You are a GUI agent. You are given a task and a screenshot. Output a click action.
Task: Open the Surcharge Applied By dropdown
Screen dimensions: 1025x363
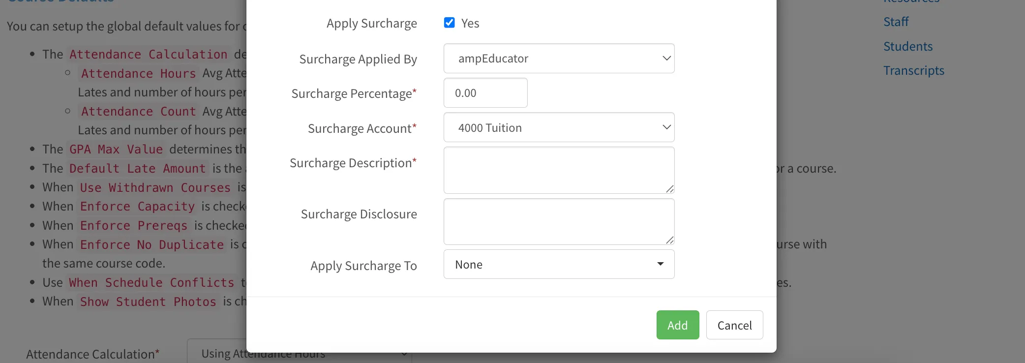(559, 59)
